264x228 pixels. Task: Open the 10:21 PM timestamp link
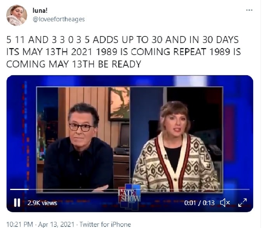(x=20, y=225)
